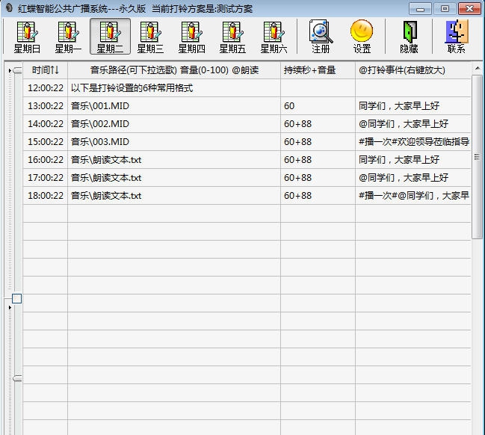This screenshot has width=485, height=435.
Task: Click 音乐\朗读文本.txt in the 18:00:22 row
Action: click(174, 196)
